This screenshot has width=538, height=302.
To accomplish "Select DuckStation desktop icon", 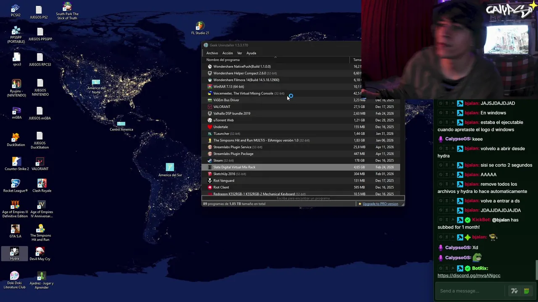I will pyautogui.click(x=16, y=140).
